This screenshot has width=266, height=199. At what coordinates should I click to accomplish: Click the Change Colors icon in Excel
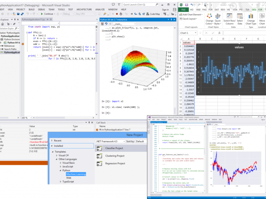pyautogui.click(x=209, y=16)
